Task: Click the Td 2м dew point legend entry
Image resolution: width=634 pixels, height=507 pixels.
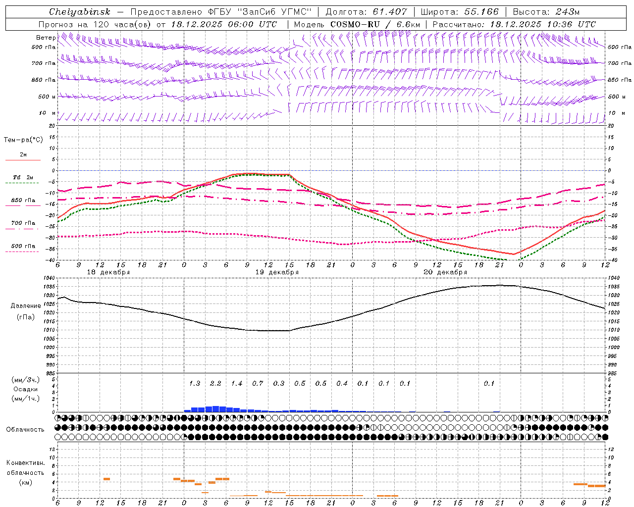Action: 23,177
